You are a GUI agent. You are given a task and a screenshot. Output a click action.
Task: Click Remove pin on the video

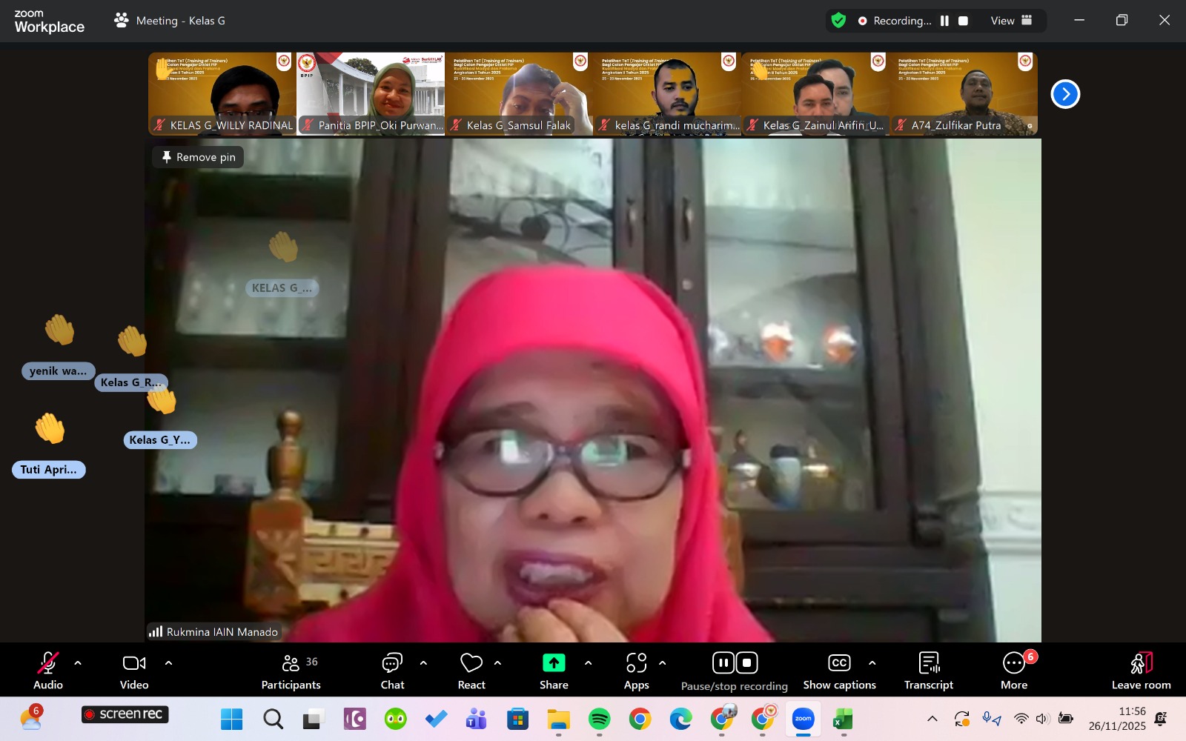[198, 157]
